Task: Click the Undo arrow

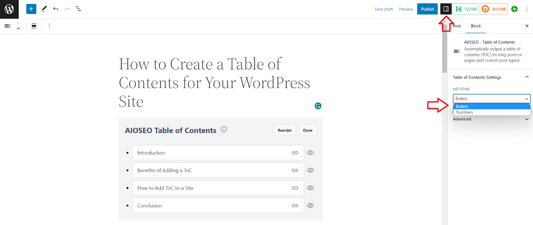Action: (x=56, y=9)
